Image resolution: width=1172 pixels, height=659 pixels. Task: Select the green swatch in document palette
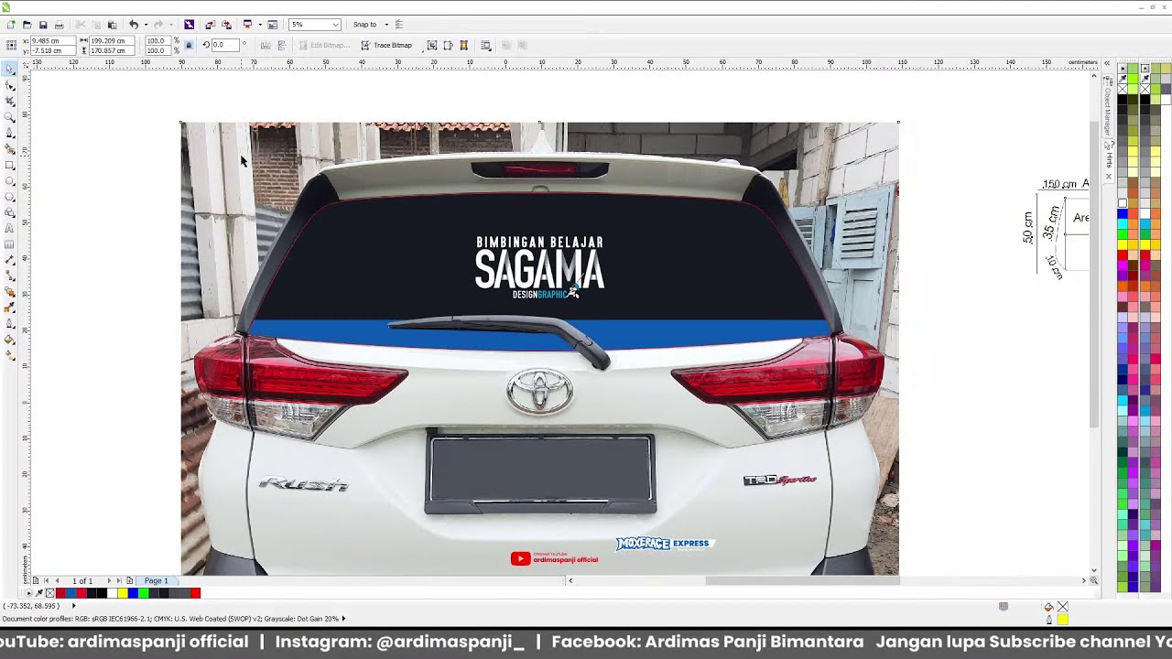click(x=144, y=593)
